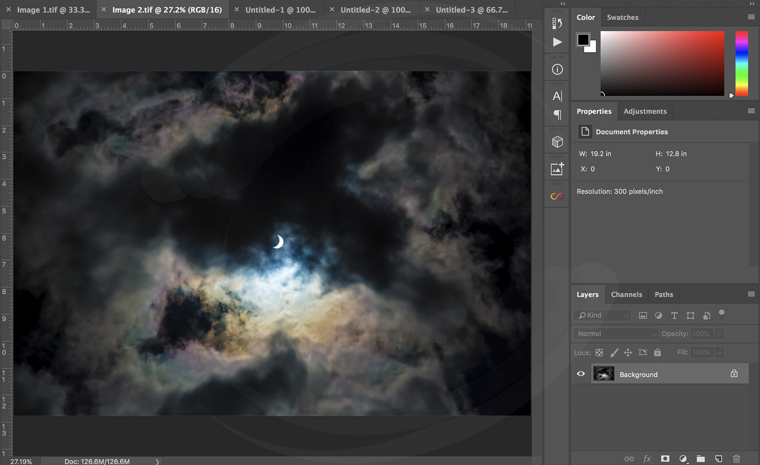Open the Character panel icon

[x=557, y=96]
